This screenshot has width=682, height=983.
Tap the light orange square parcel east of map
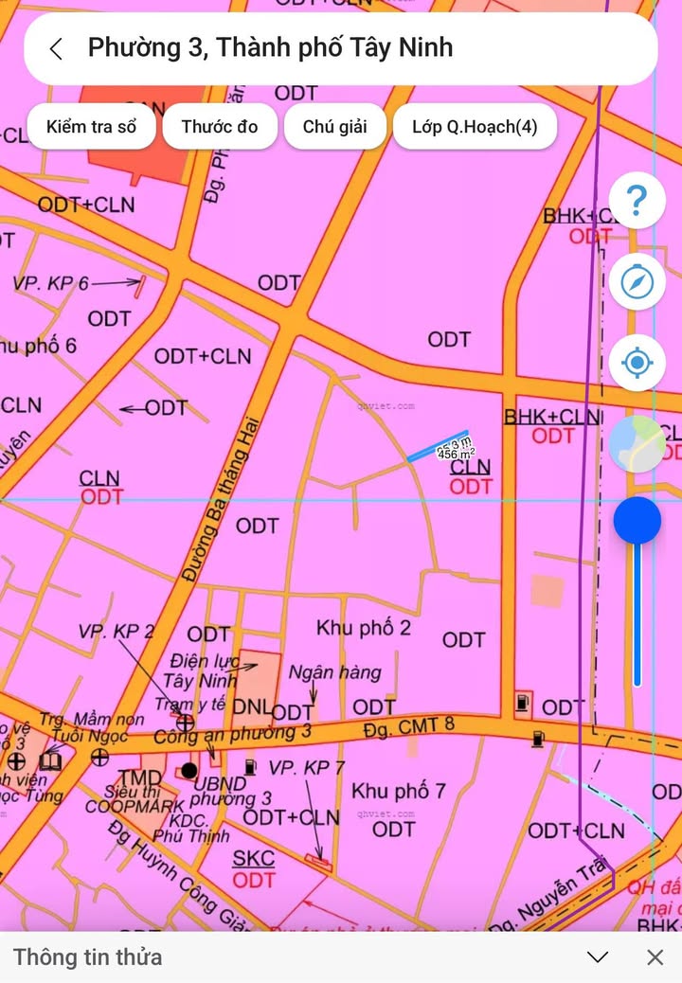(547, 591)
